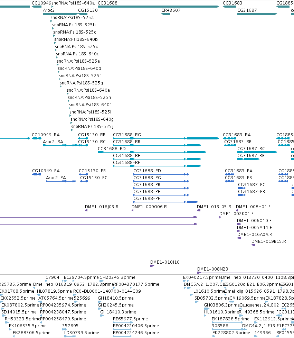Screen dimensions: 294x338
Task: Click EST 'EK228802.5prime'
Action: pos(231,332)
